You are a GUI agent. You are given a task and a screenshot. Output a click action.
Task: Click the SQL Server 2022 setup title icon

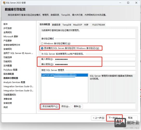4,3
